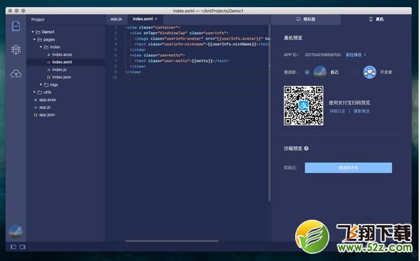Viewport: 420px width, 261px height.
Task: Click the APP ID number value
Action: [322, 55]
